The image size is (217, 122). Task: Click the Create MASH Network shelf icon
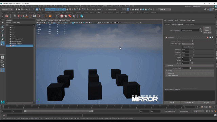(x=7, y=16)
